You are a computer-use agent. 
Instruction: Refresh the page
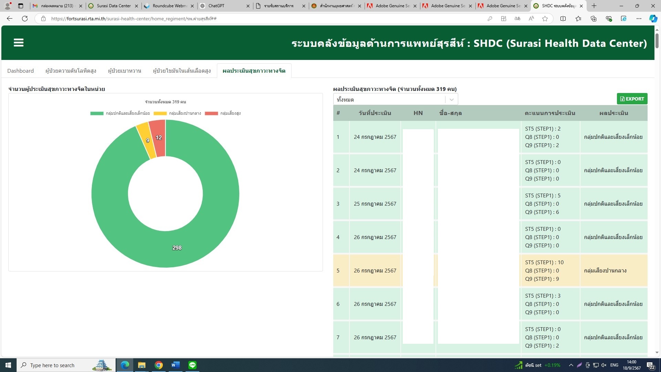[x=25, y=19]
